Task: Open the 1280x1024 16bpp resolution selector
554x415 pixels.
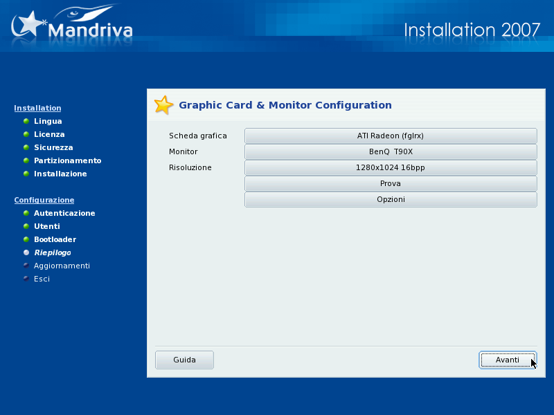Action: 391,167
